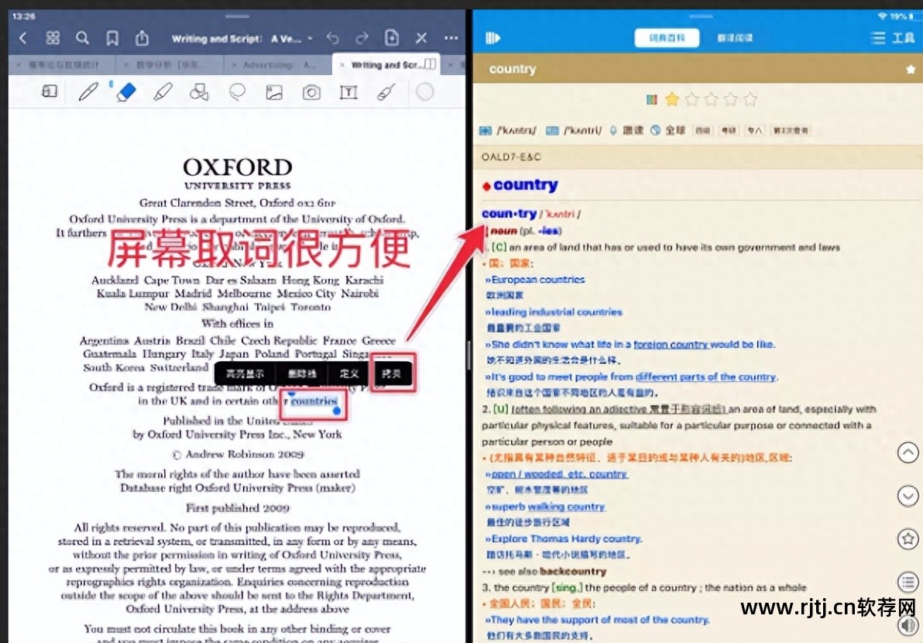Select the Text box tool
This screenshot has height=643, width=923.
click(x=348, y=92)
